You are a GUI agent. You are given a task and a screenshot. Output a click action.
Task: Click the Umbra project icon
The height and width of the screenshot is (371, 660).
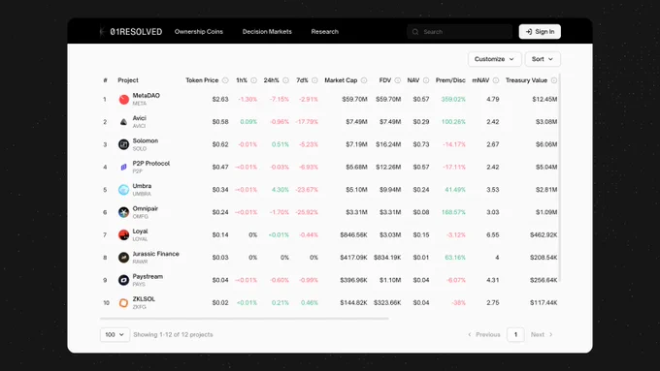[x=124, y=190]
